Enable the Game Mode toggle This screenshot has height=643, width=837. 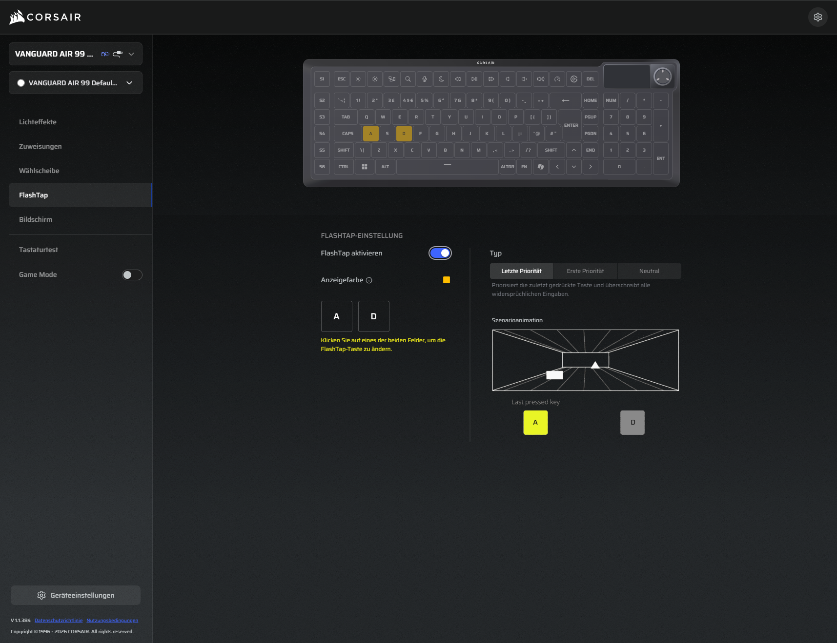(132, 275)
